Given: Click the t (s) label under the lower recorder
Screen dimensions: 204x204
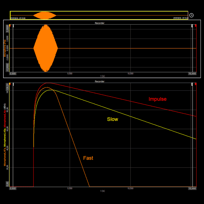Looking at the screenshot, I should pos(103,191).
